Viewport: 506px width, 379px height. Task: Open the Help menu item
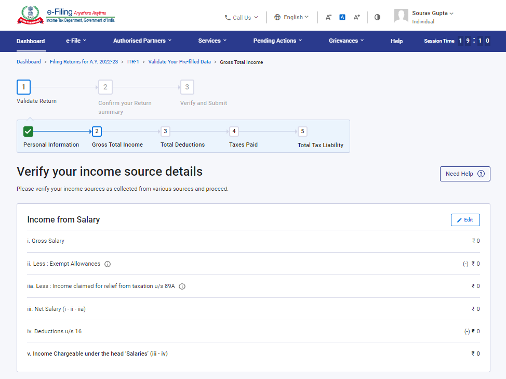coord(396,41)
